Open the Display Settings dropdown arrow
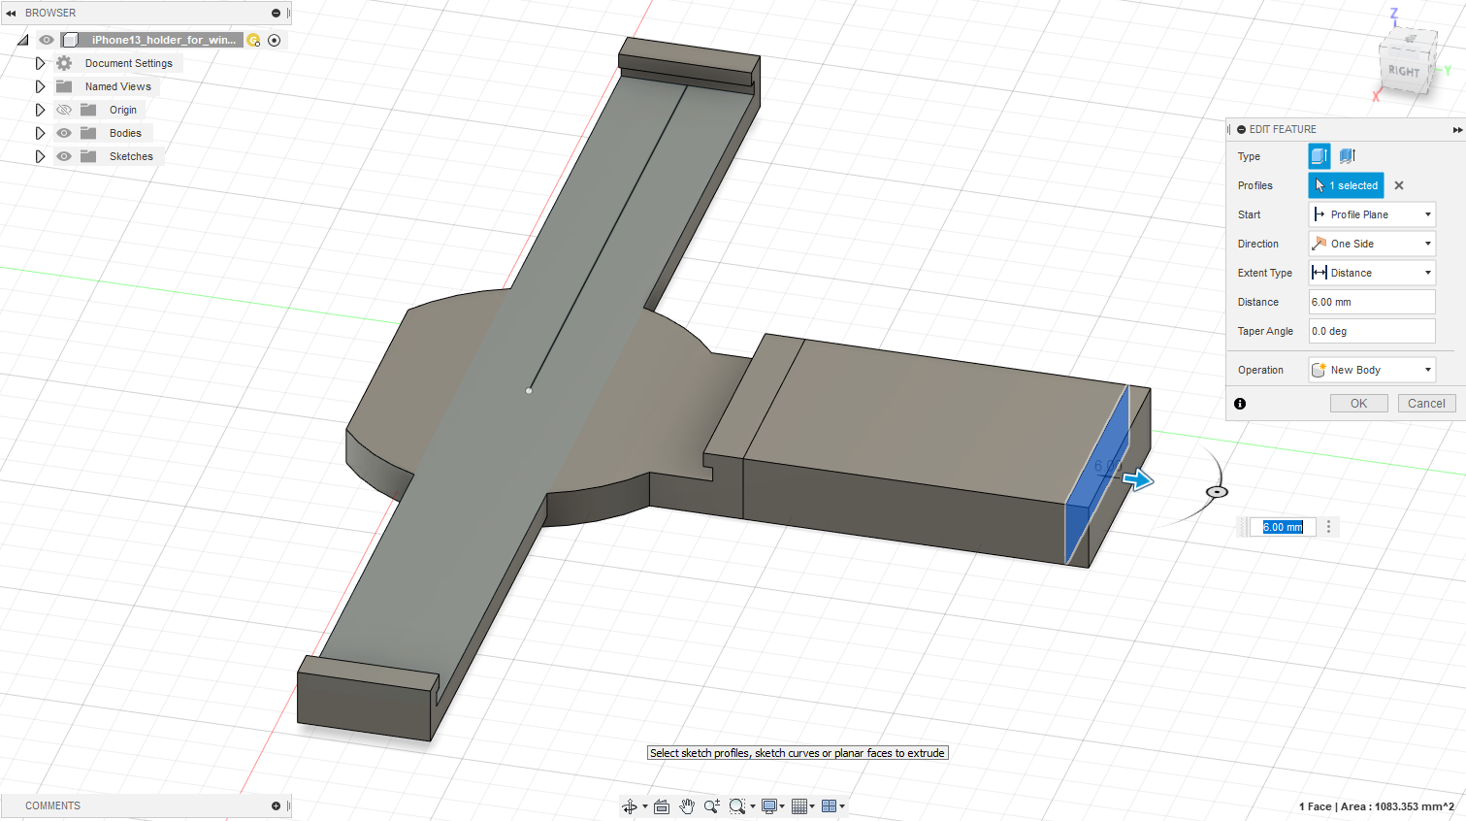Viewport: 1466px width, 821px height. tap(782, 806)
